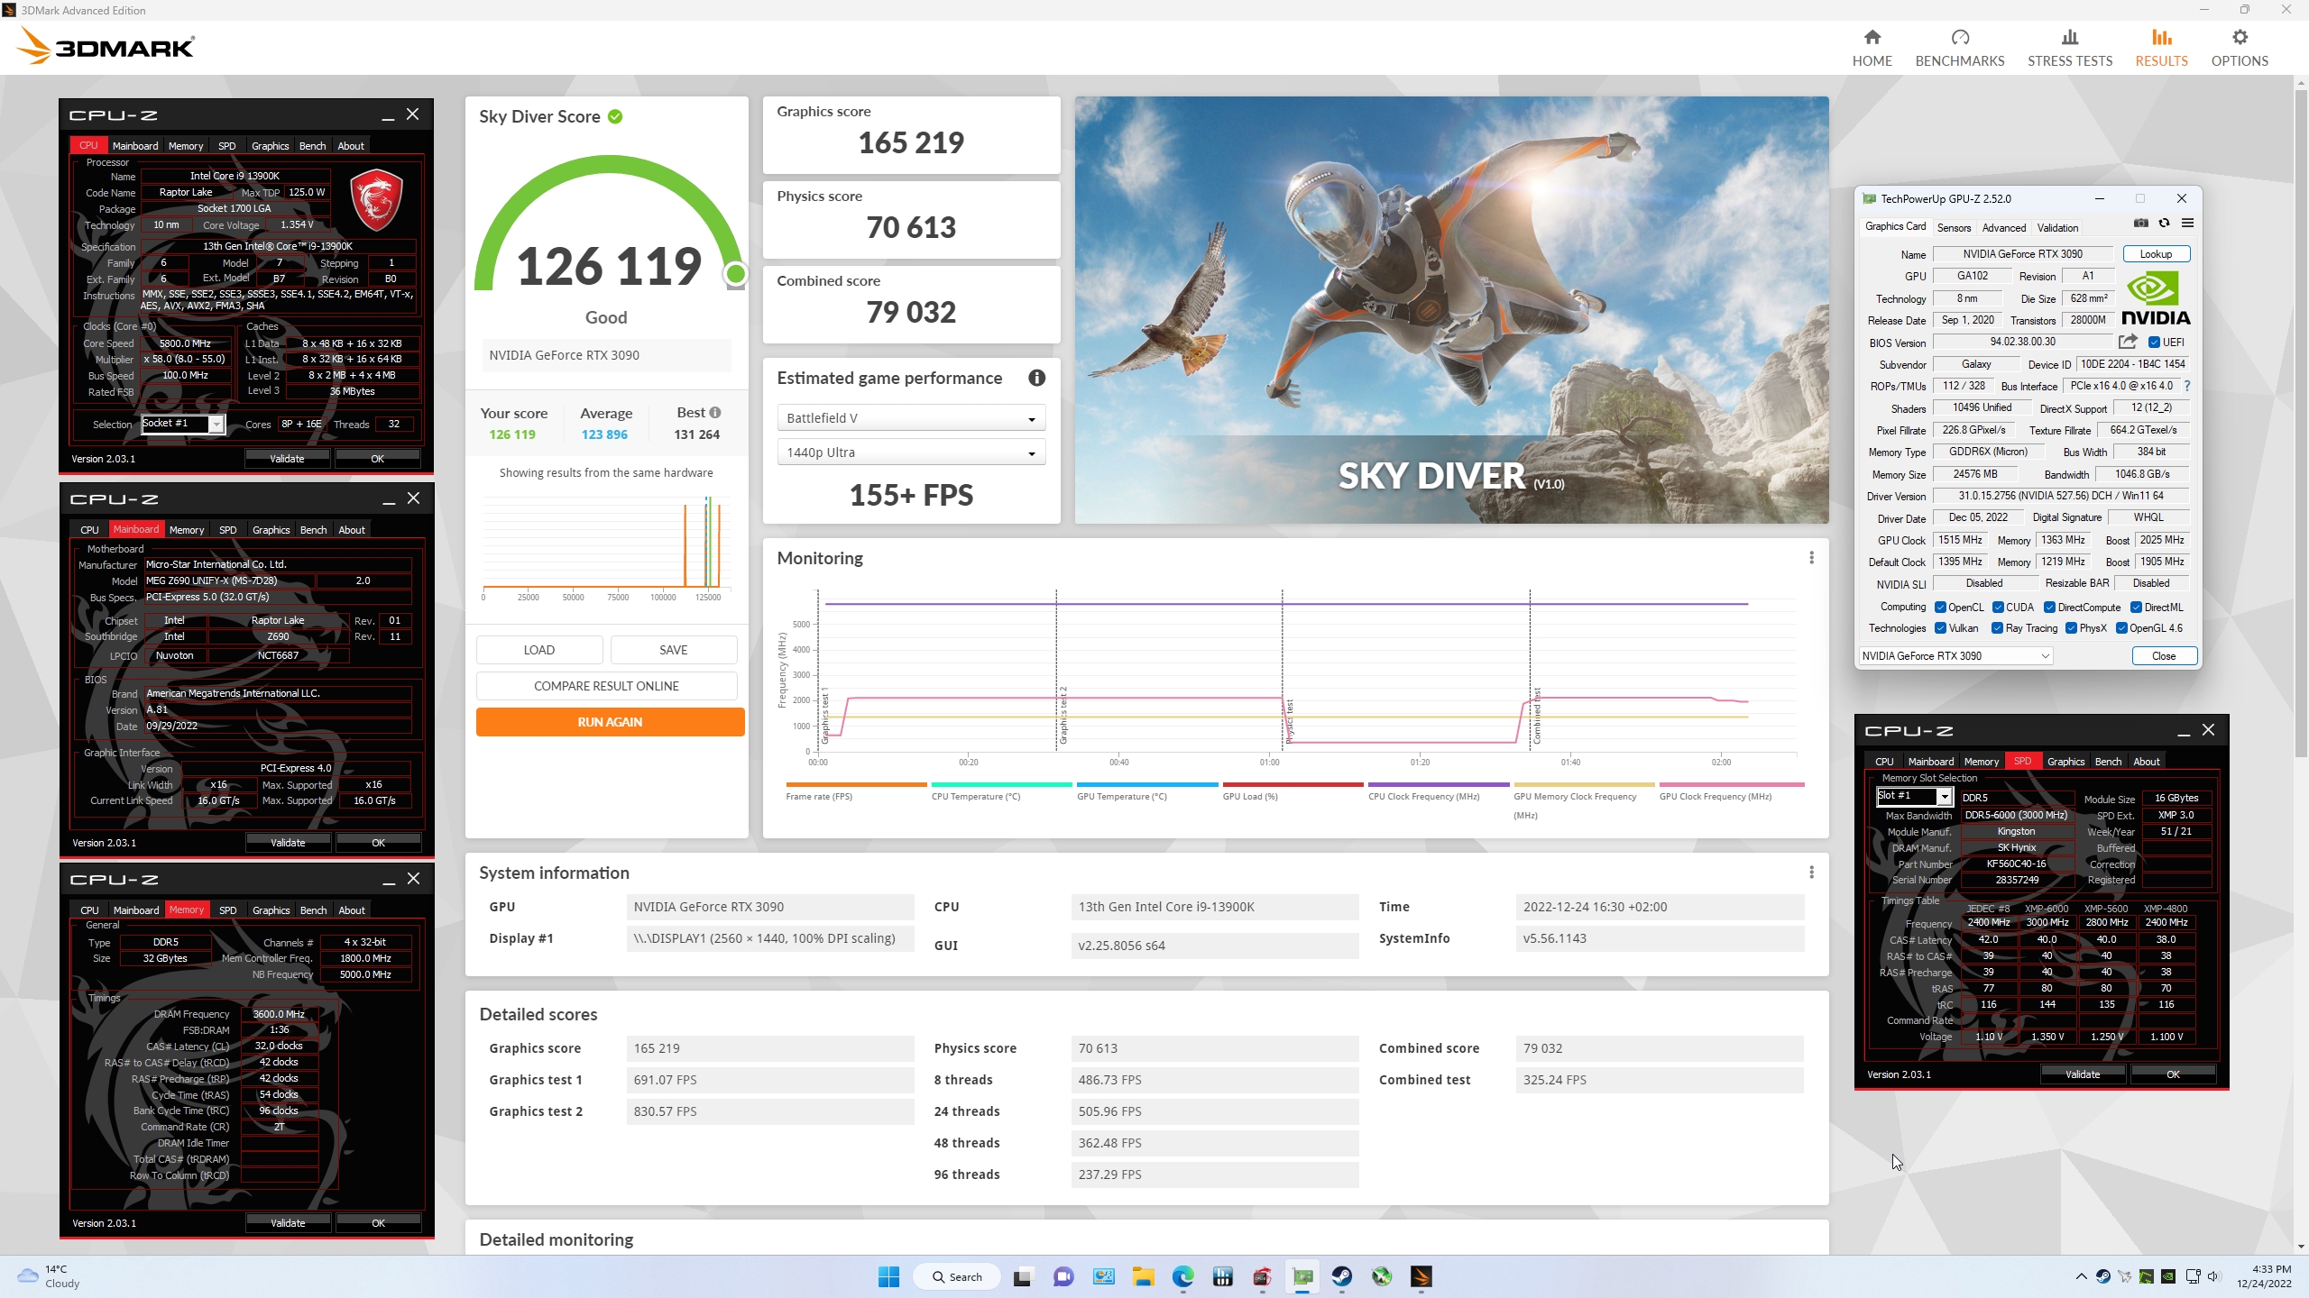Switch to the Advanced tab in GPU-Z

pyautogui.click(x=2004, y=228)
